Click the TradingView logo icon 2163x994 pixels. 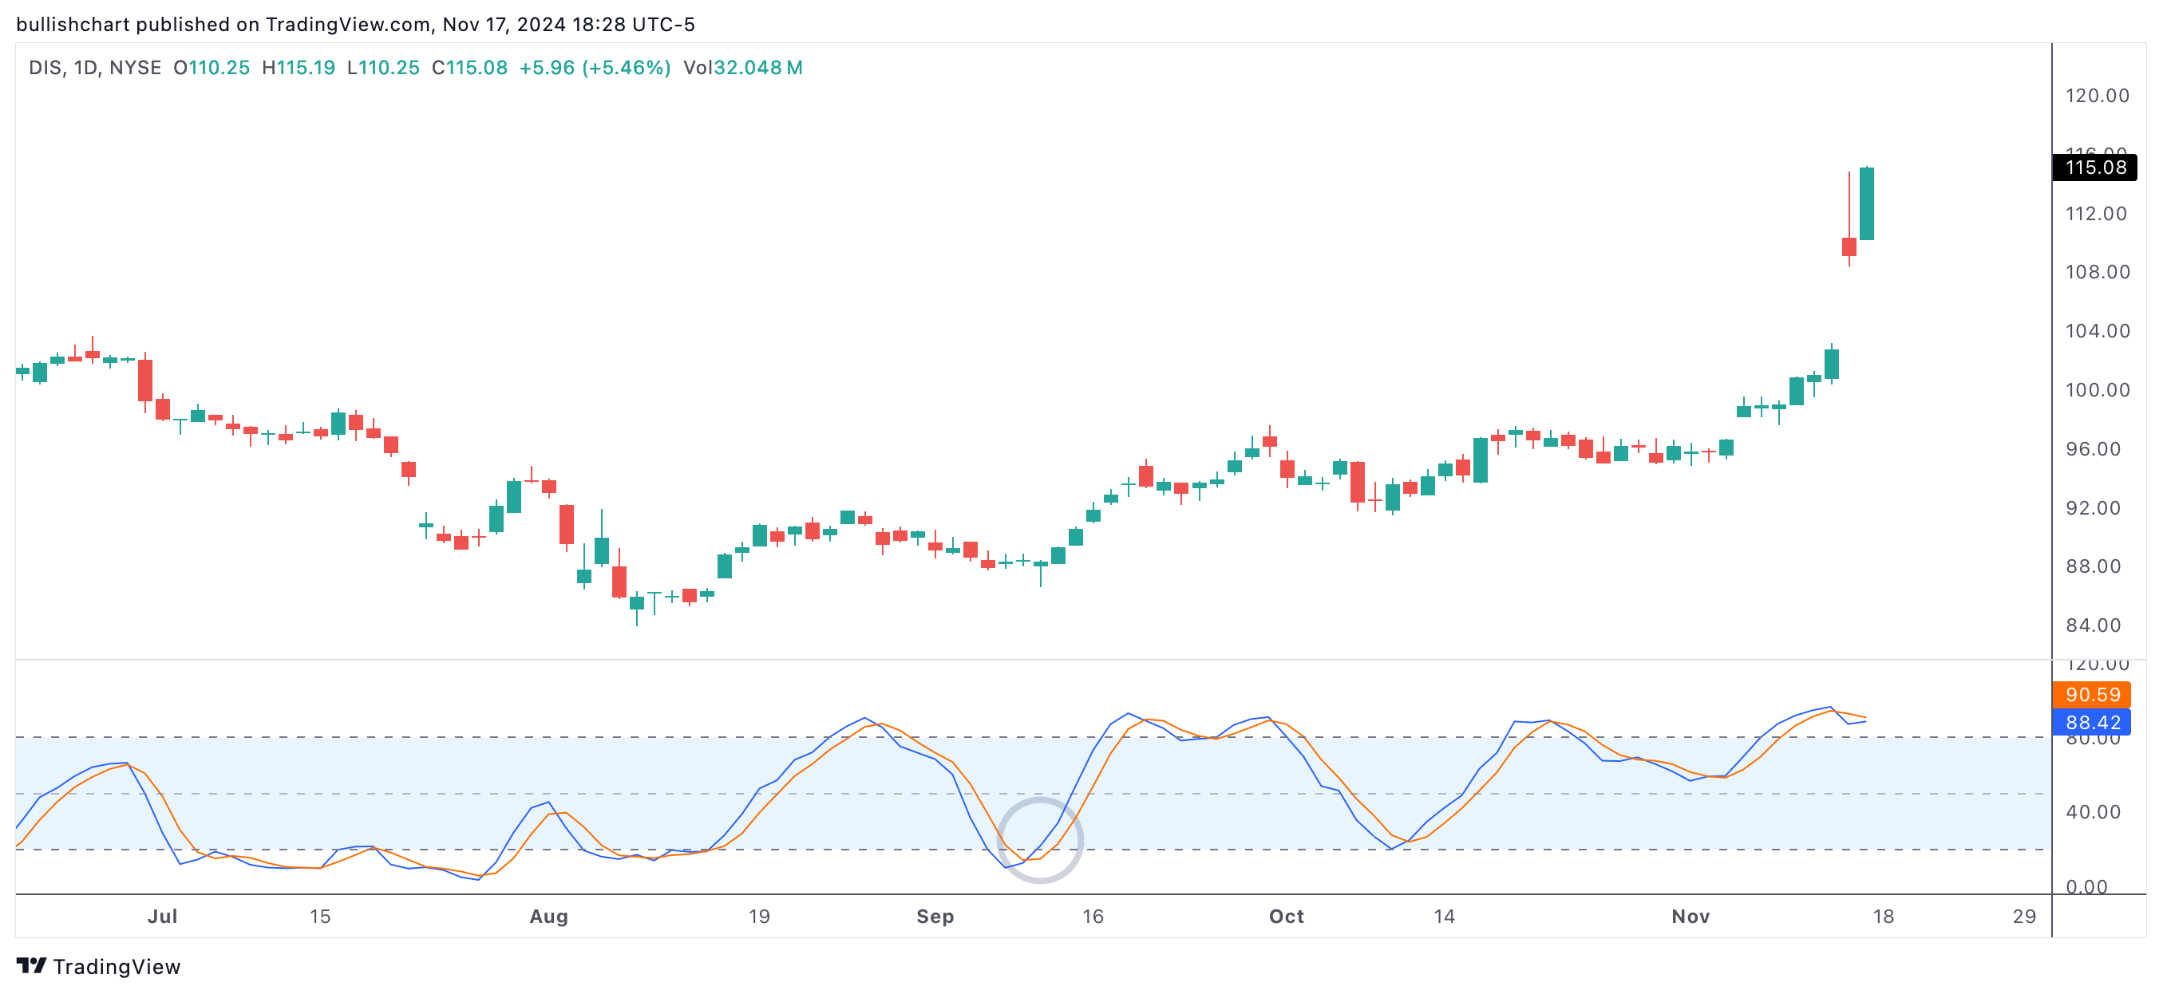pyautogui.click(x=31, y=966)
